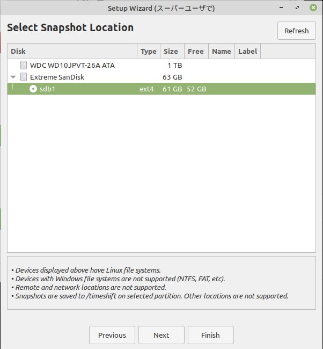Proceed with the Next button
This screenshot has width=323, height=349.
point(161,335)
